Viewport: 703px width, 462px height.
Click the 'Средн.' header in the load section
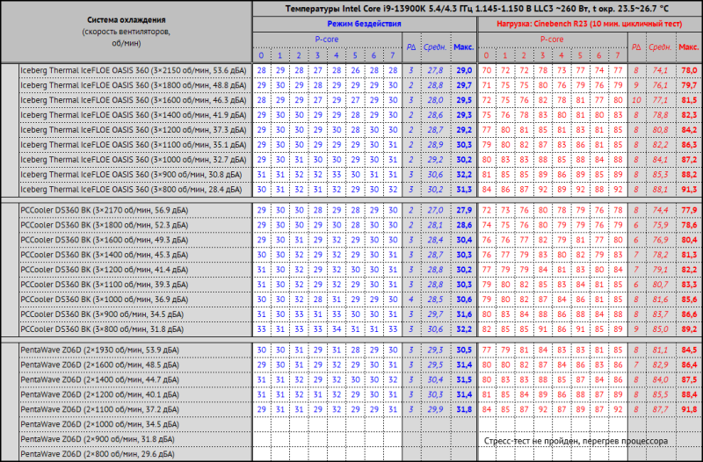659,47
